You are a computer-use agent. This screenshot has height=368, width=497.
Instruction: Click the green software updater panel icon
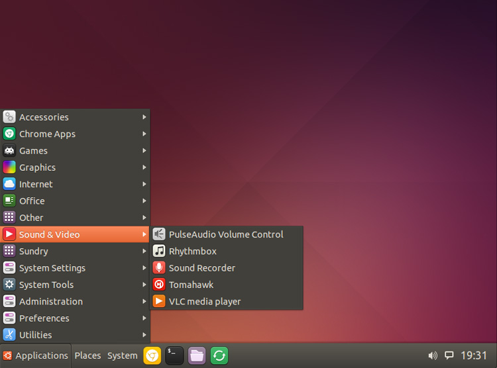(219, 355)
